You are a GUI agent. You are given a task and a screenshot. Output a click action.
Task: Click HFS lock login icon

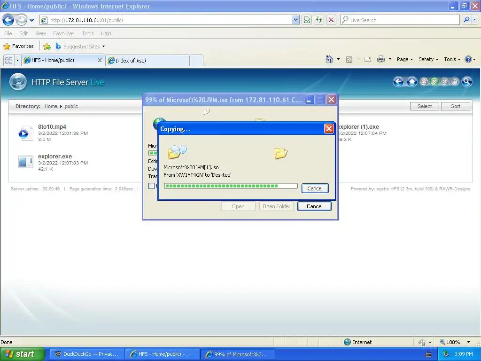455,82
